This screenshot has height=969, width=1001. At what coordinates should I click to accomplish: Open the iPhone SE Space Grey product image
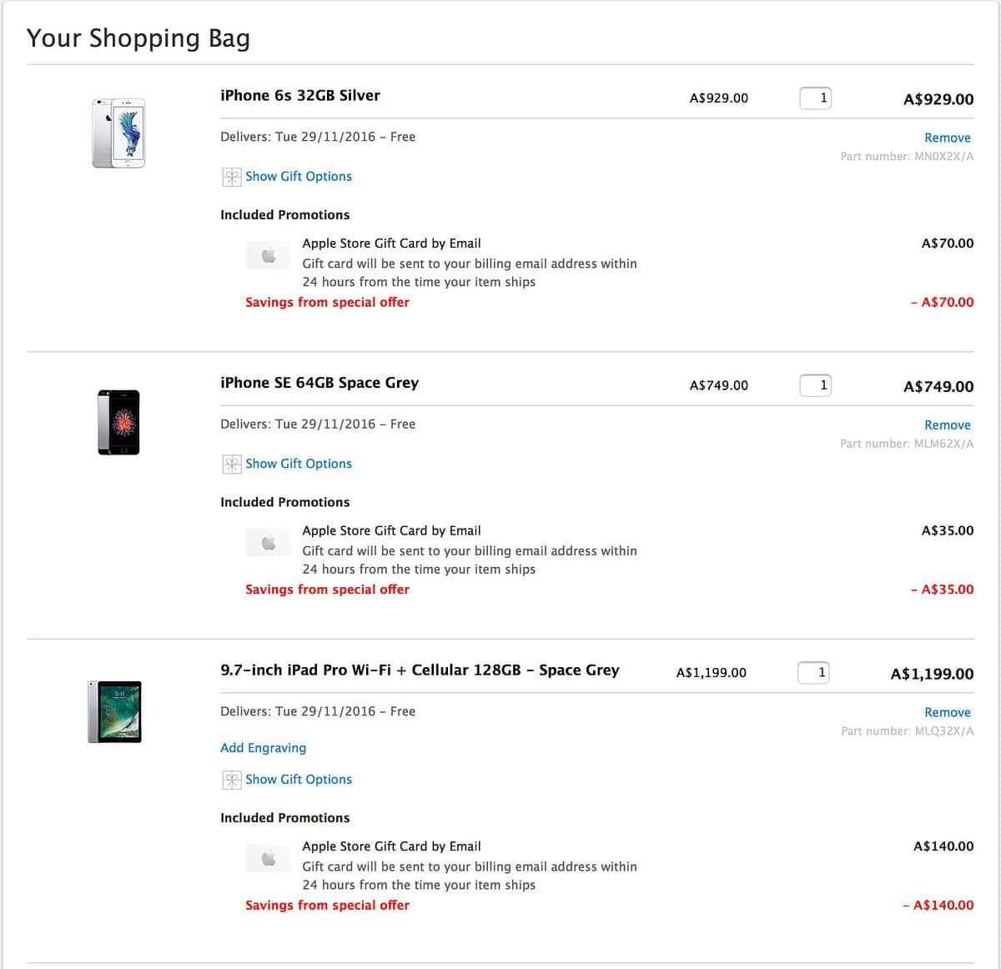point(118,422)
